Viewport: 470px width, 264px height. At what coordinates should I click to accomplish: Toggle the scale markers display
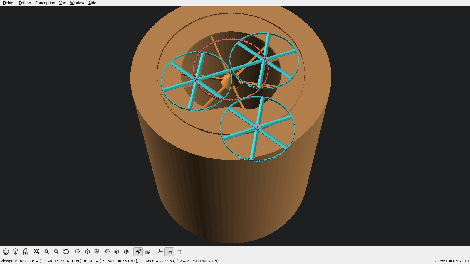(x=169, y=252)
